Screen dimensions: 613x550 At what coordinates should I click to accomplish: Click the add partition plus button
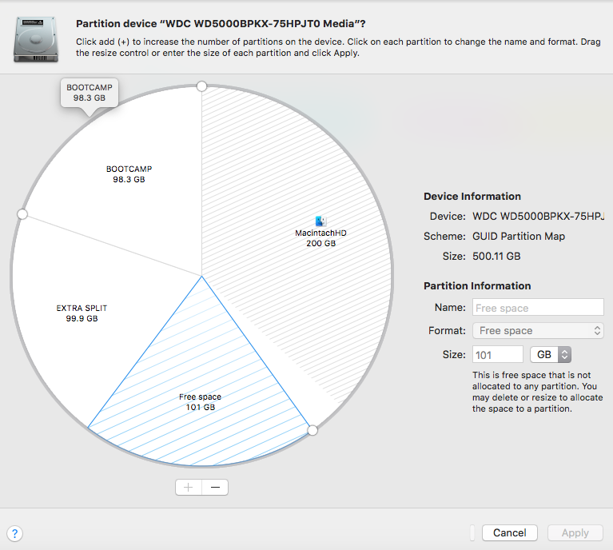189,487
